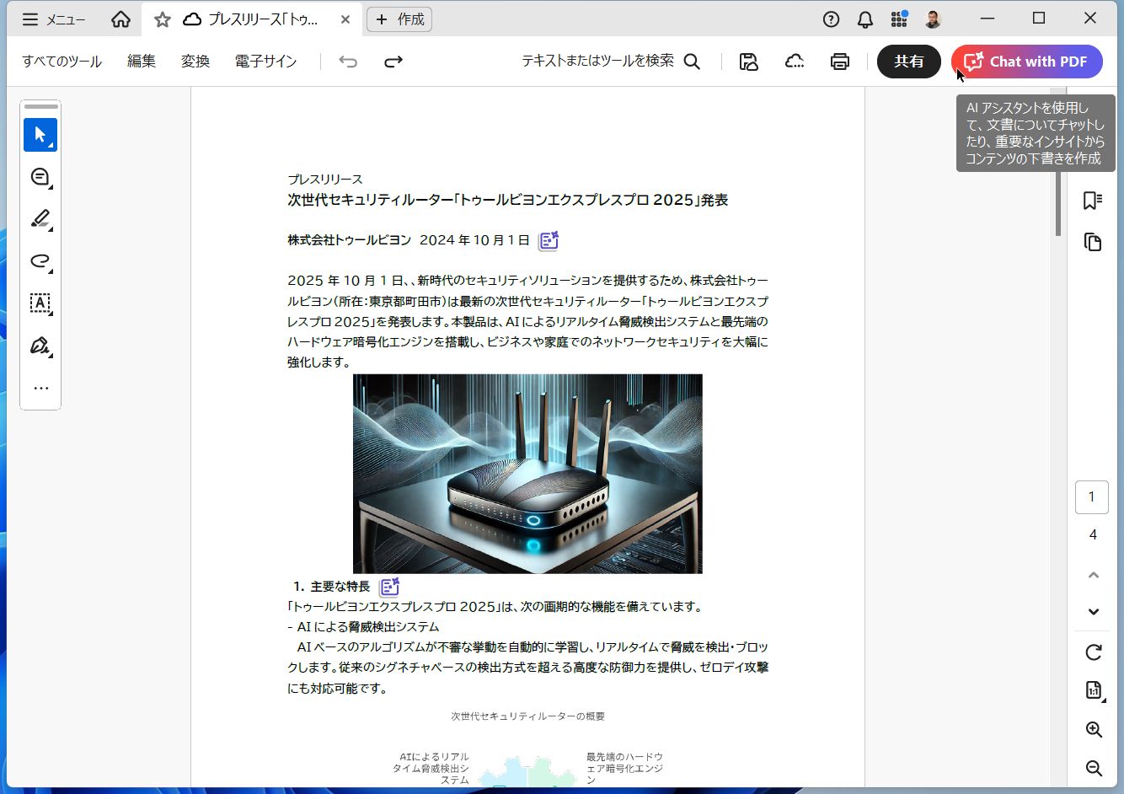Screen dimensions: 1124x794
Task: Open the user profile avatar
Action: pos(933,19)
